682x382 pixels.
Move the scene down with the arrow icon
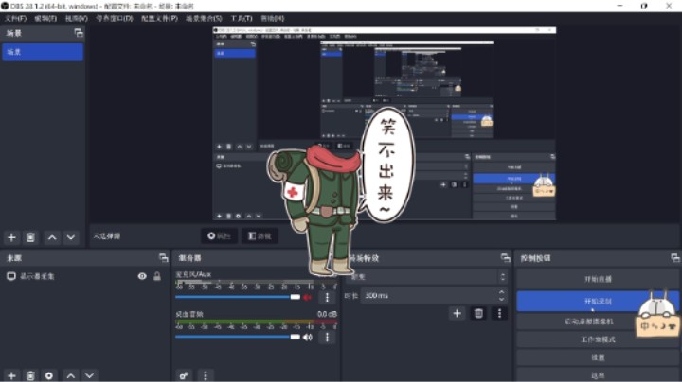click(71, 237)
